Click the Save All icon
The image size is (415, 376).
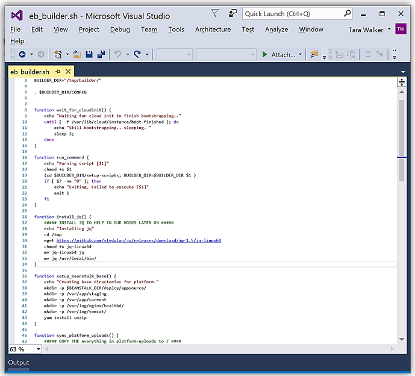(x=101, y=54)
